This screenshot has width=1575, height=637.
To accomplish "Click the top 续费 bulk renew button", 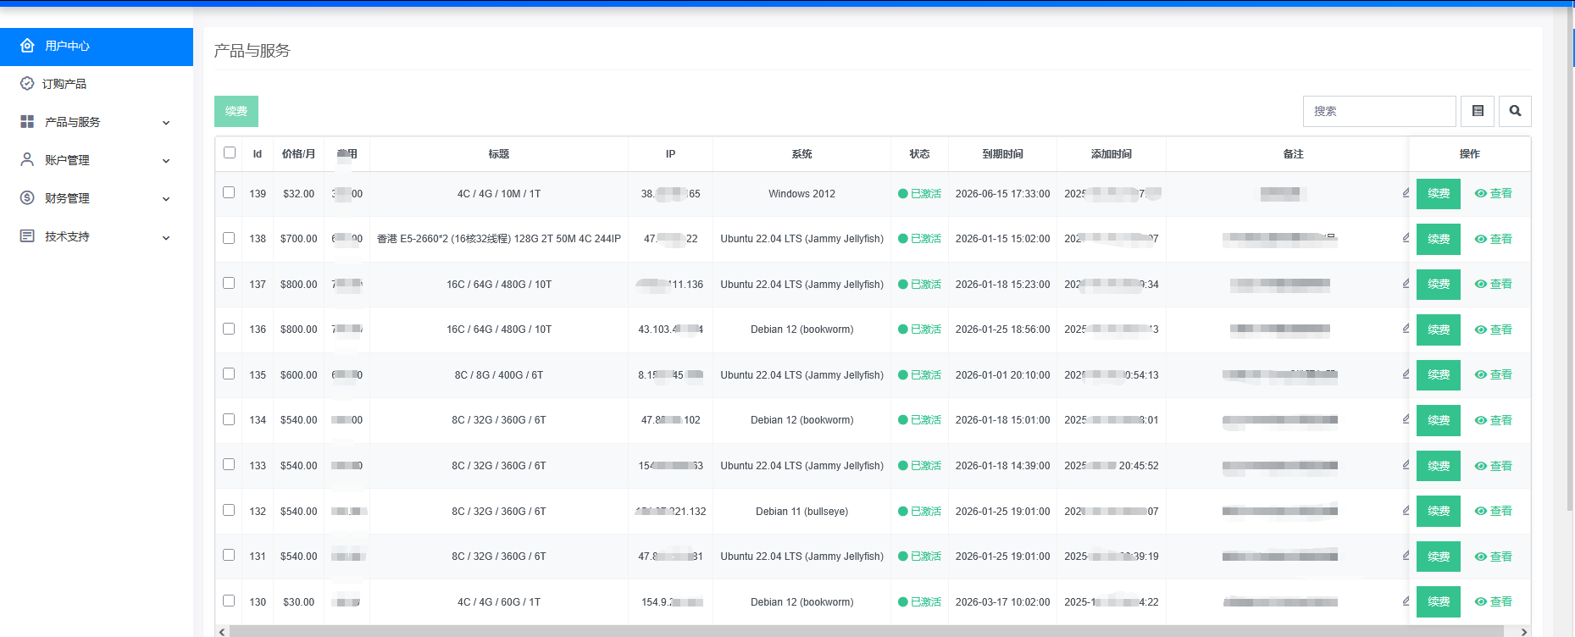I will click(x=236, y=111).
